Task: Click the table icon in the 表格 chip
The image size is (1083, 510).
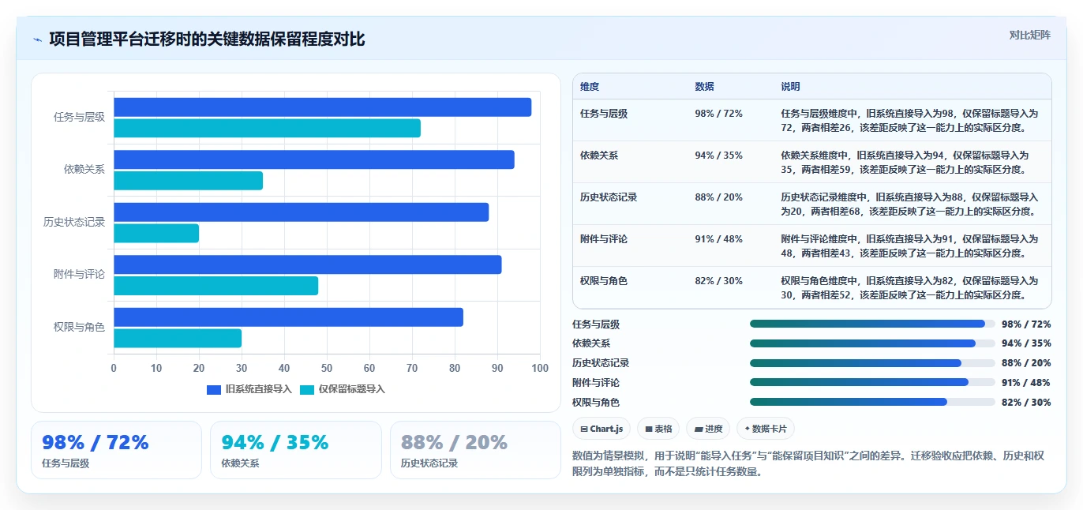Action: pos(649,429)
